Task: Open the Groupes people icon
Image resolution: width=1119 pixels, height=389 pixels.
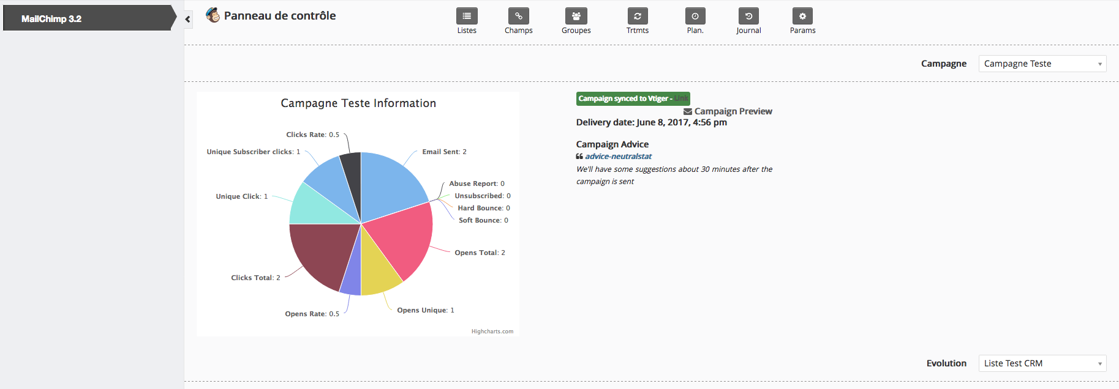Action: (576, 17)
